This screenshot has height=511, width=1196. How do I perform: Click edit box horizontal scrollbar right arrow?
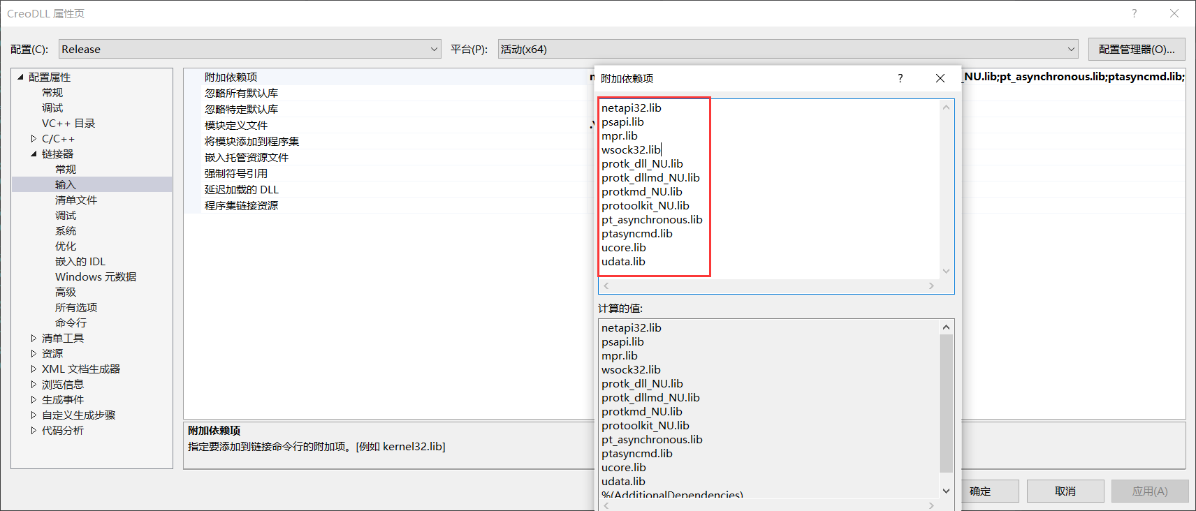coord(931,286)
